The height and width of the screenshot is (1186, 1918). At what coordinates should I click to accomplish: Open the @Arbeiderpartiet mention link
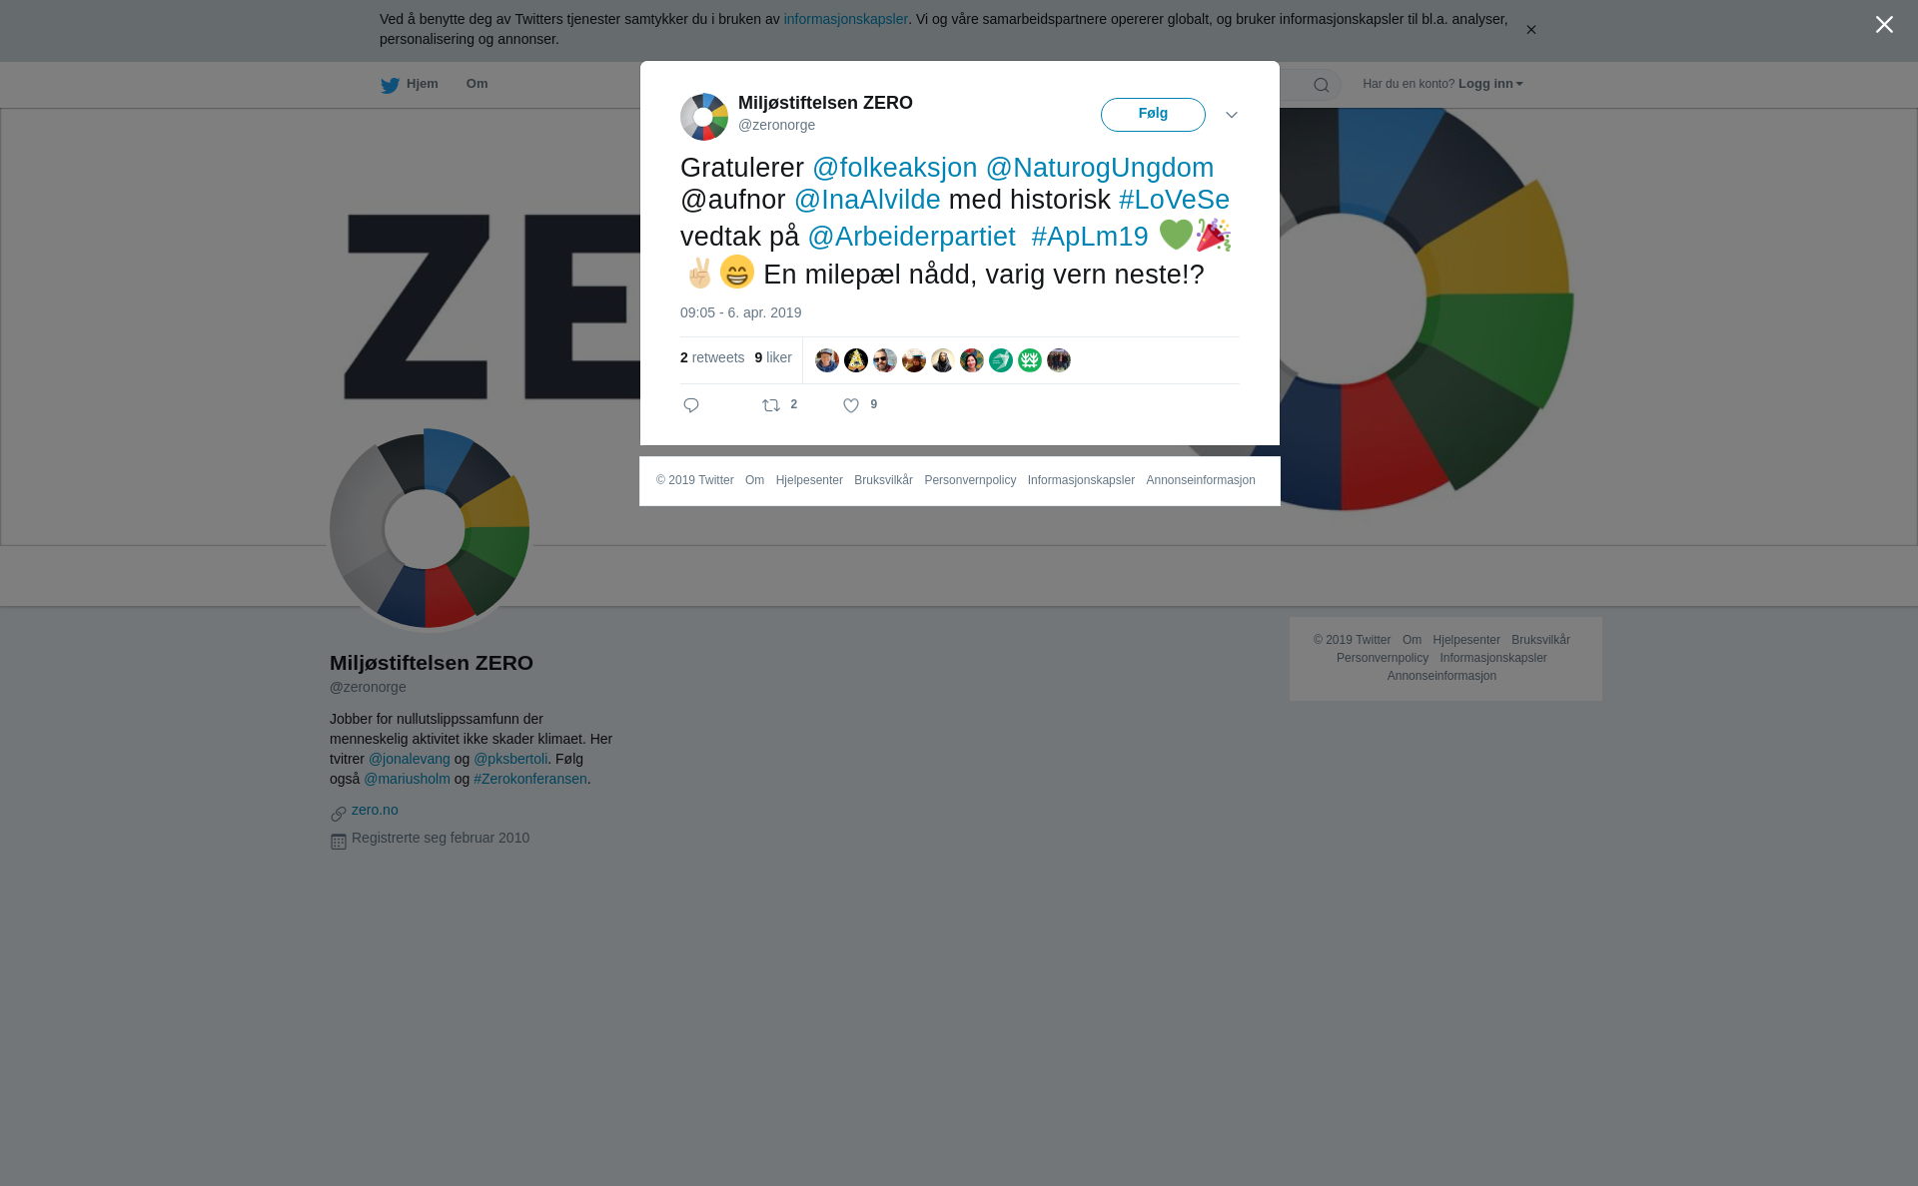click(911, 237)
